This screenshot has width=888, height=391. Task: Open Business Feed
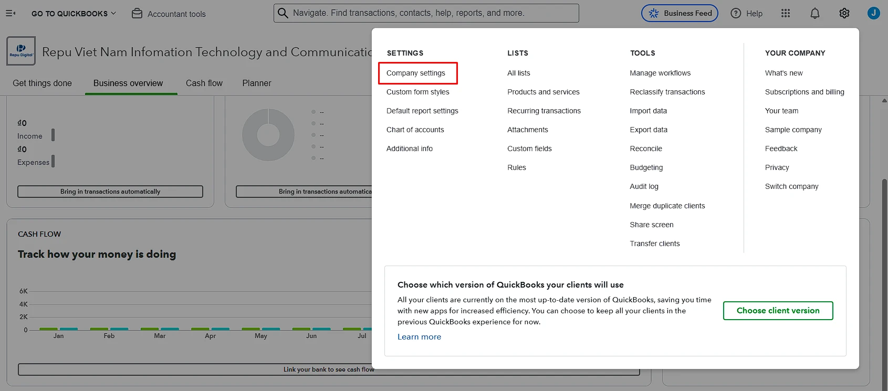[680, 14]
